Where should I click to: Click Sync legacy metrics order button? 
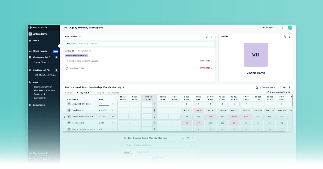[x=278, y=92]
